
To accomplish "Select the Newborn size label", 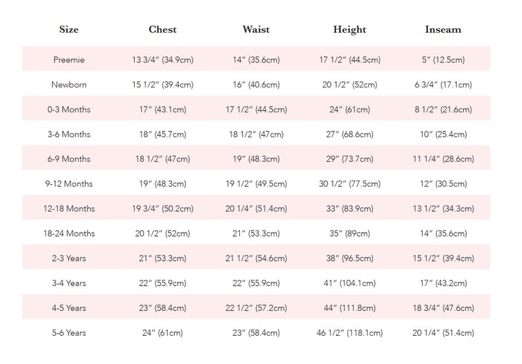I will [x=69, y=85].
